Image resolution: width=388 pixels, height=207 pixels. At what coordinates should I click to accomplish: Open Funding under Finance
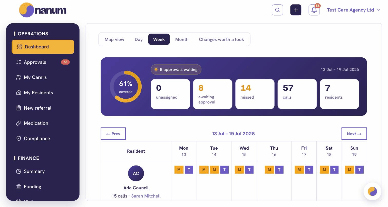[x=43, y=187]
